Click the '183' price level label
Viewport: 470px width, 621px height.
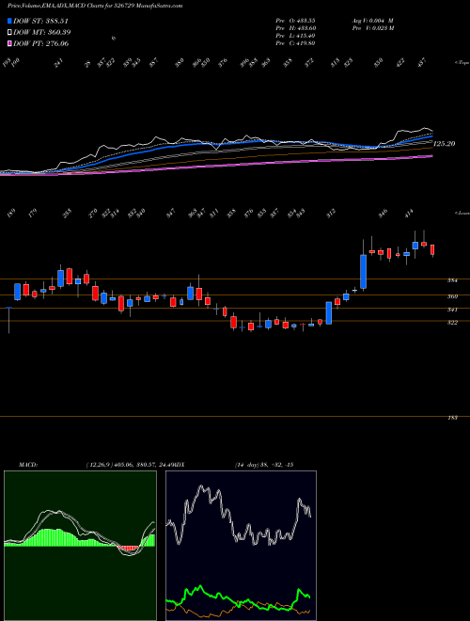tap(452, 418)
